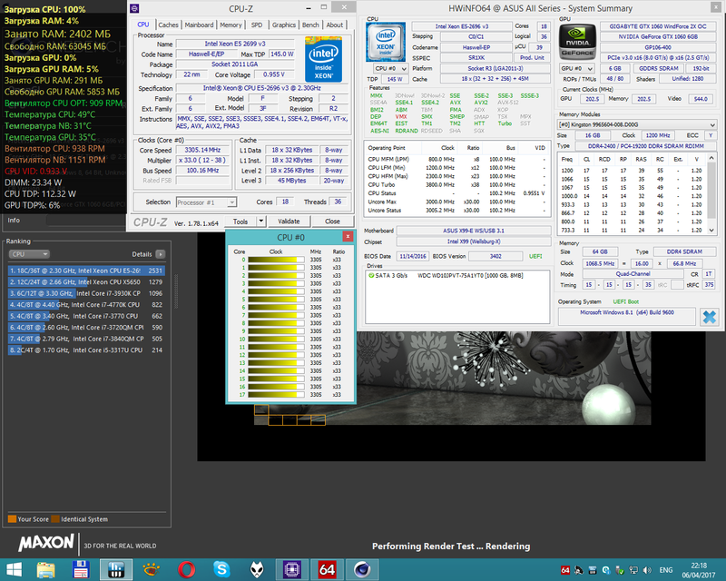Open File Explorer from the taskbar
This screenshot has width=726, height=581.
coord(46,569)
